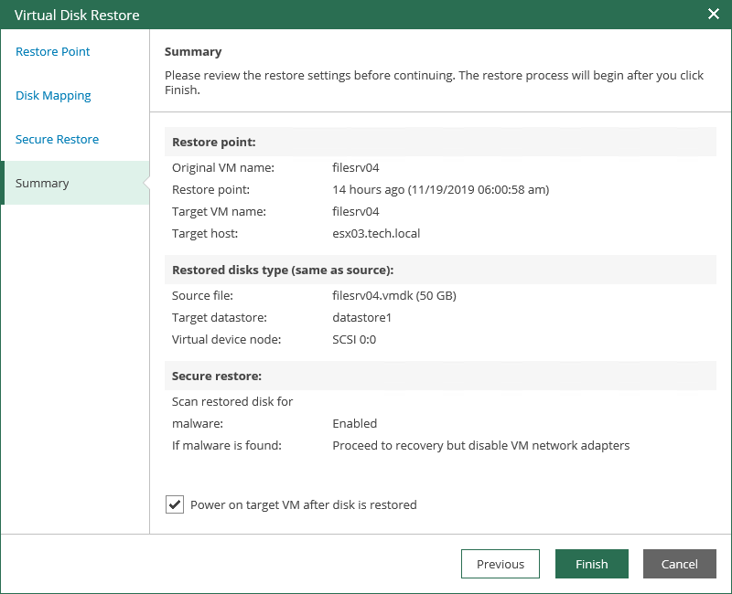732x594 pixels.
Task: Open the Disk Mapping step
Action: coord(53,95)
